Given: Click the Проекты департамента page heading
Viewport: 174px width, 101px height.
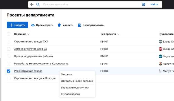Looking at the screenshot, I should click(30, 15).
